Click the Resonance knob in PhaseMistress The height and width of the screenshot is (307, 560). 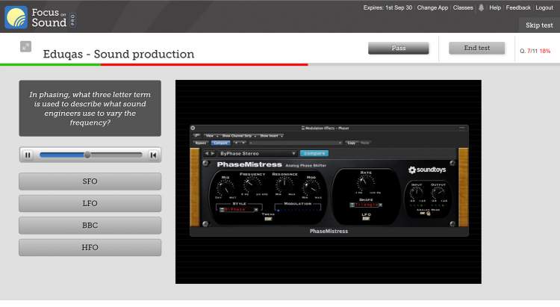click(284, 184)
